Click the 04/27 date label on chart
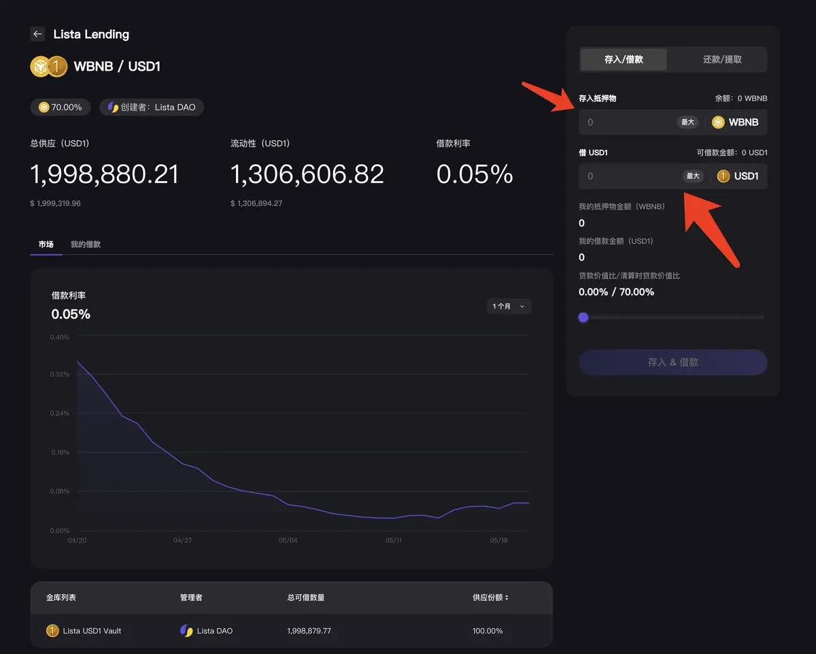Viewport: 816px width, 654px height. coord(183,540)
